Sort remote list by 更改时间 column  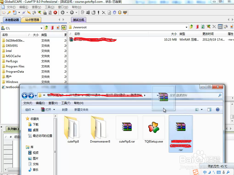coord(214,34)
